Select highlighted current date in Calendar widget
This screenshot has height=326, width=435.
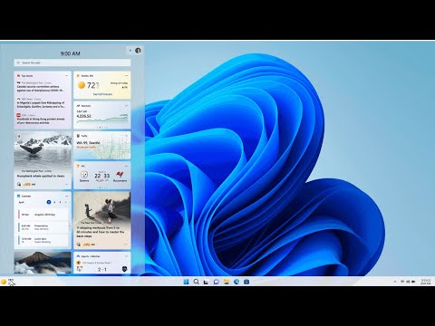click(49, 202)
